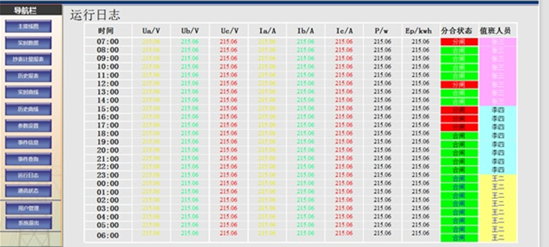The image size is (549, 247).
Task: Open 抄表计量报表 from the sidebar
Action: click(28, 59)
